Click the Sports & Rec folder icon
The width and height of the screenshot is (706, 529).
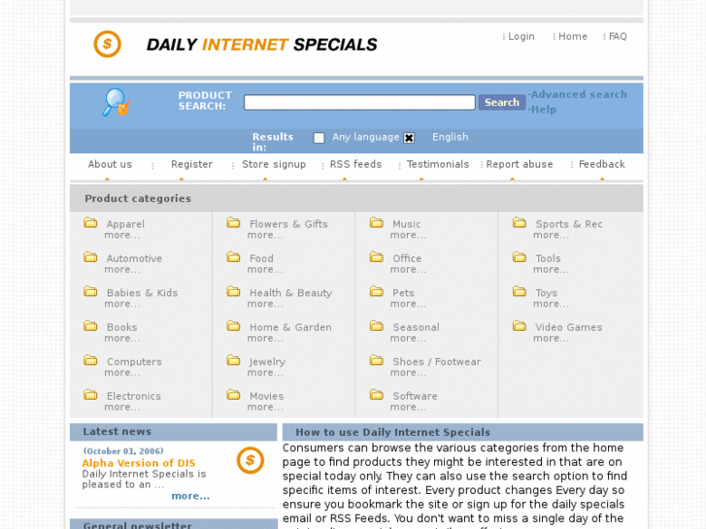tap(520, 222)
